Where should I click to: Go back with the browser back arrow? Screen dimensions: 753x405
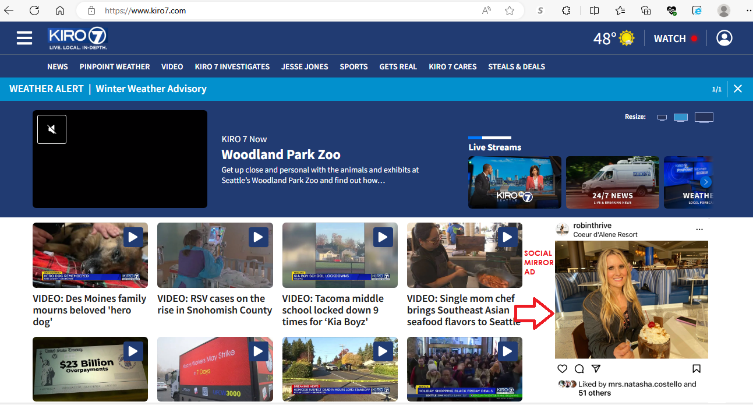9,10
